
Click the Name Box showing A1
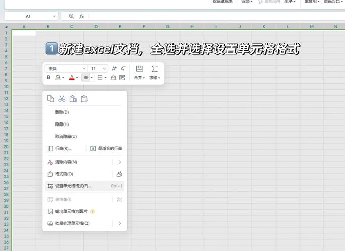(x=28, y=16)
